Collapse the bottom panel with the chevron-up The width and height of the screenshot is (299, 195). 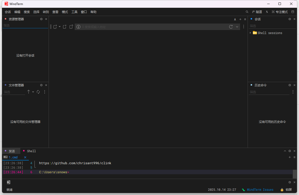(x=285, y=151)
